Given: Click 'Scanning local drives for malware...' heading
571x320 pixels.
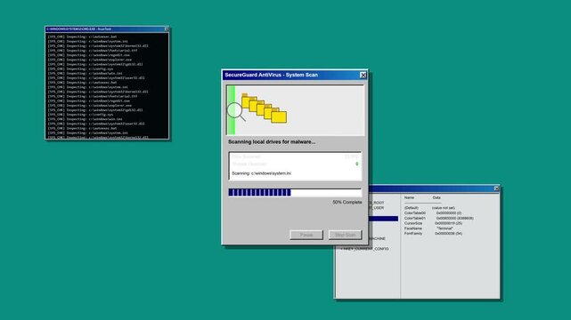Looking at the screenshot, I should tap(272, 141).
